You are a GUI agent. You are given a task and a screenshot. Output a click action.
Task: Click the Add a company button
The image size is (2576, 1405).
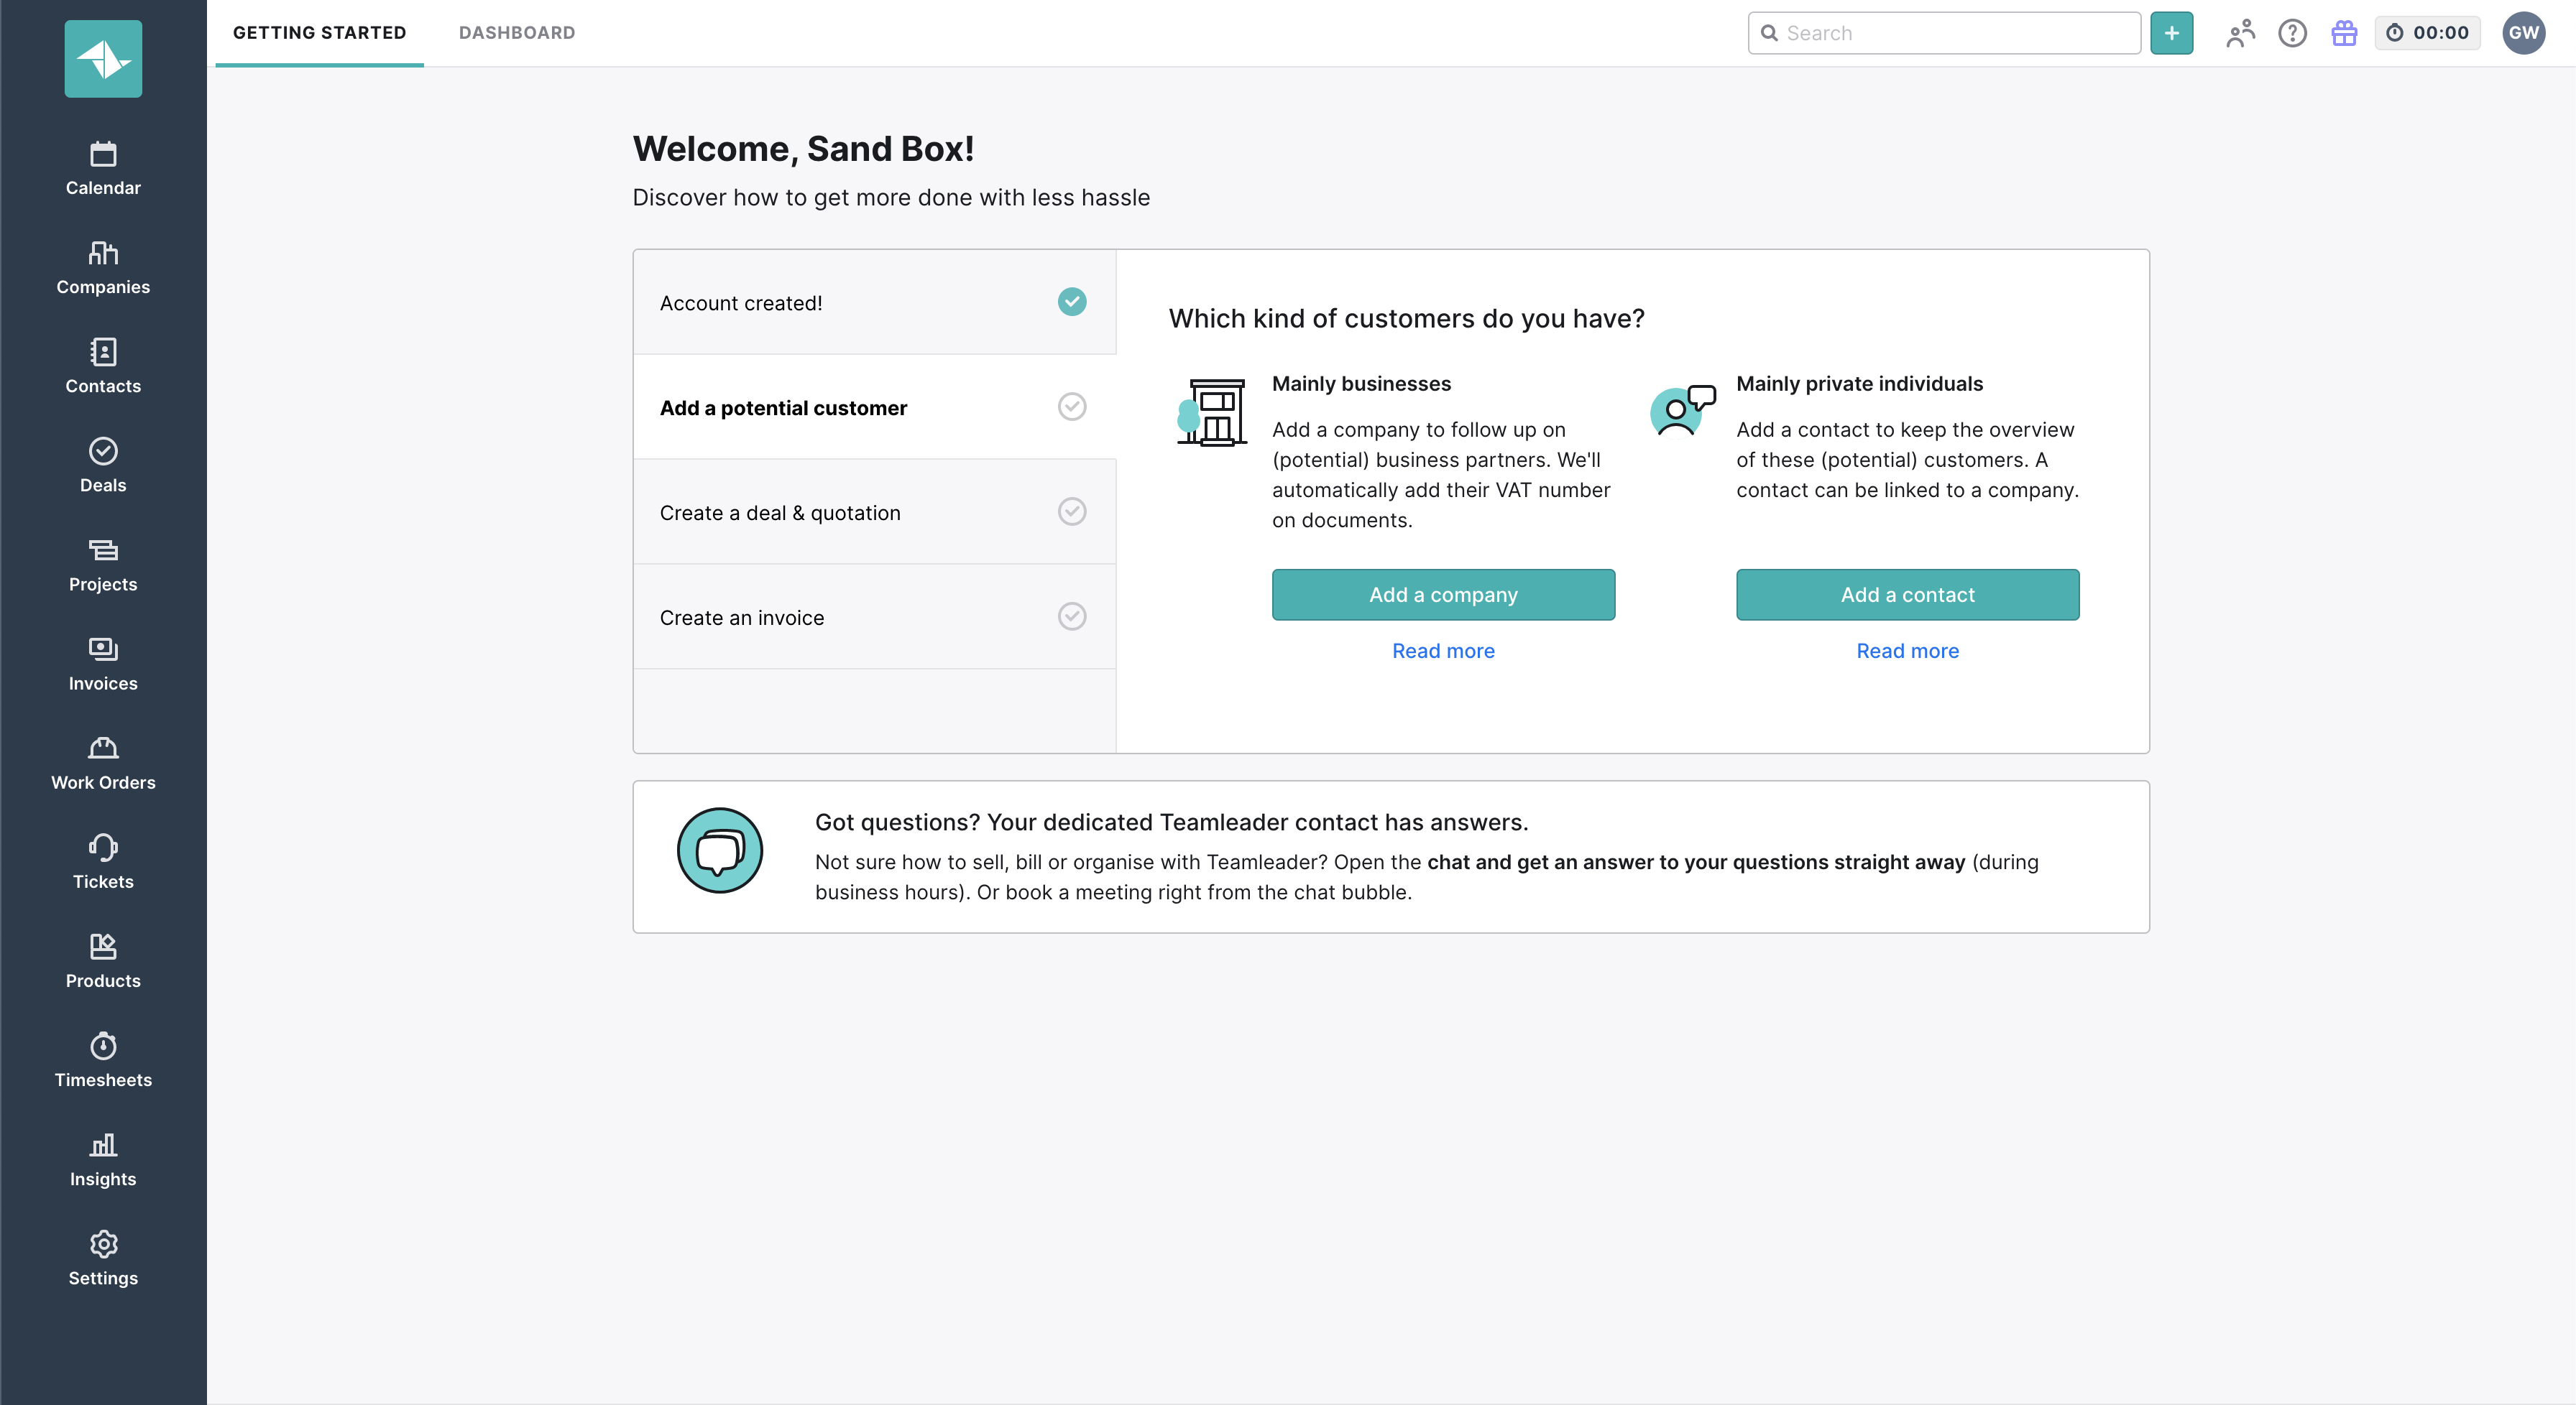[1443, 595]
